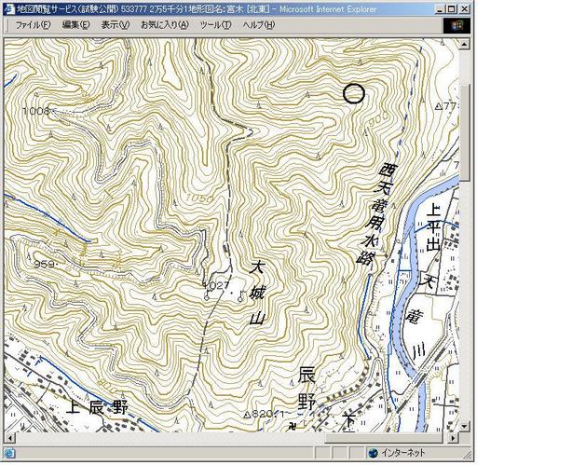This screenshot has width=572, height=465.
Task: Click the horizontal scrollbar right arrow
Action: (454, 438)
